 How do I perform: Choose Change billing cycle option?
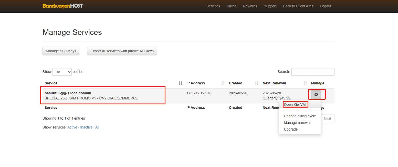pyautogui.click(x=300, y=116)
